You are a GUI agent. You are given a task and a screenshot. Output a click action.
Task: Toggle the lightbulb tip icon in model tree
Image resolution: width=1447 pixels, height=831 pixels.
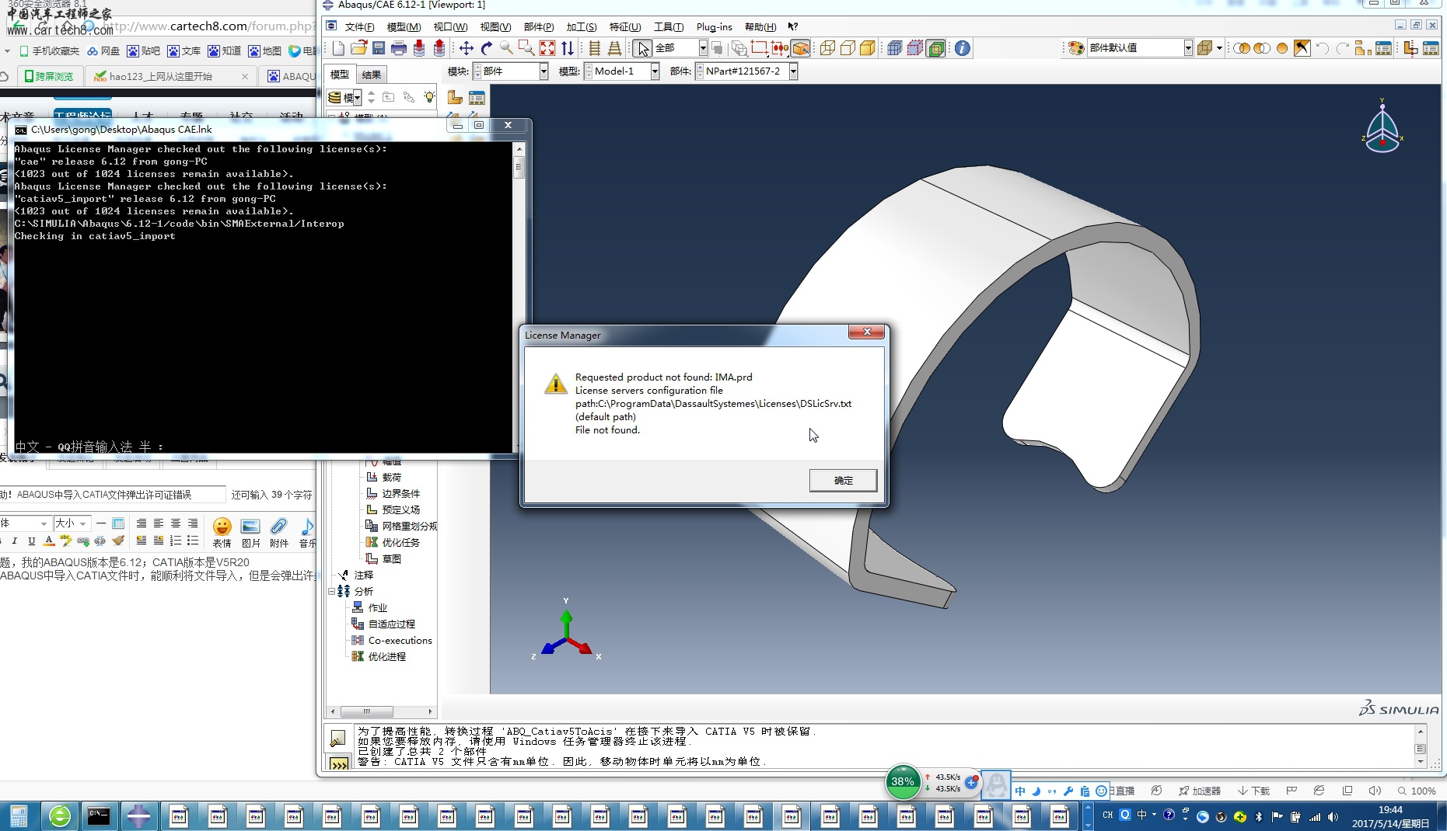429,97
